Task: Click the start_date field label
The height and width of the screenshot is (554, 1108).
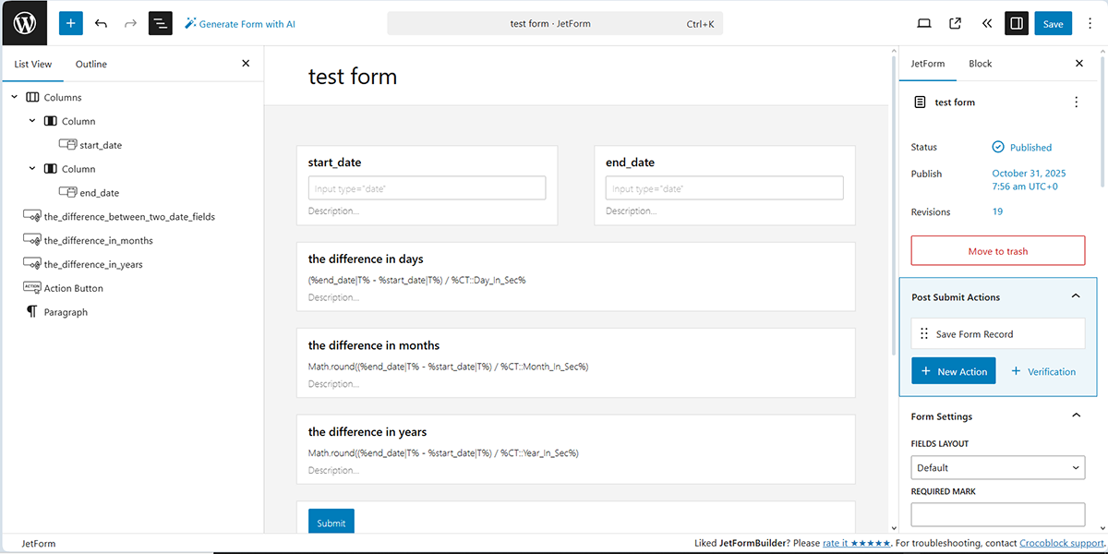Action: pyautogui.click(x=334, y=163)
